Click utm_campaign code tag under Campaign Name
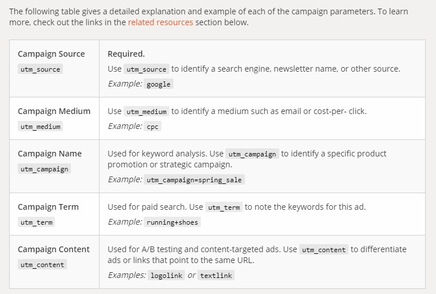 click(x=44, y=168)
